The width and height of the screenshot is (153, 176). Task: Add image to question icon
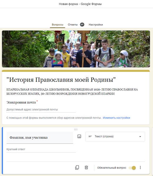pos(79,136)
